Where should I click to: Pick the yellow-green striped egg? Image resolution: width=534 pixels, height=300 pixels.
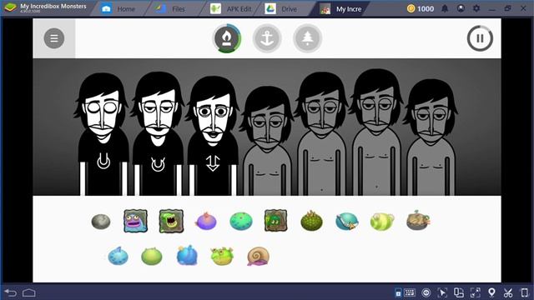click(382, 222)
